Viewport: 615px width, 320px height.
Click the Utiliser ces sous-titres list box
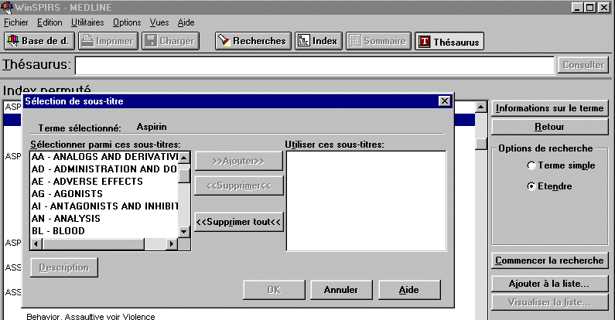(366, 201)
